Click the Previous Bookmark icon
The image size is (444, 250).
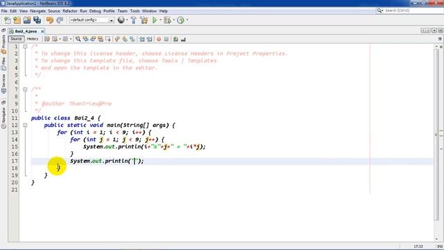[x=117, y=39]
